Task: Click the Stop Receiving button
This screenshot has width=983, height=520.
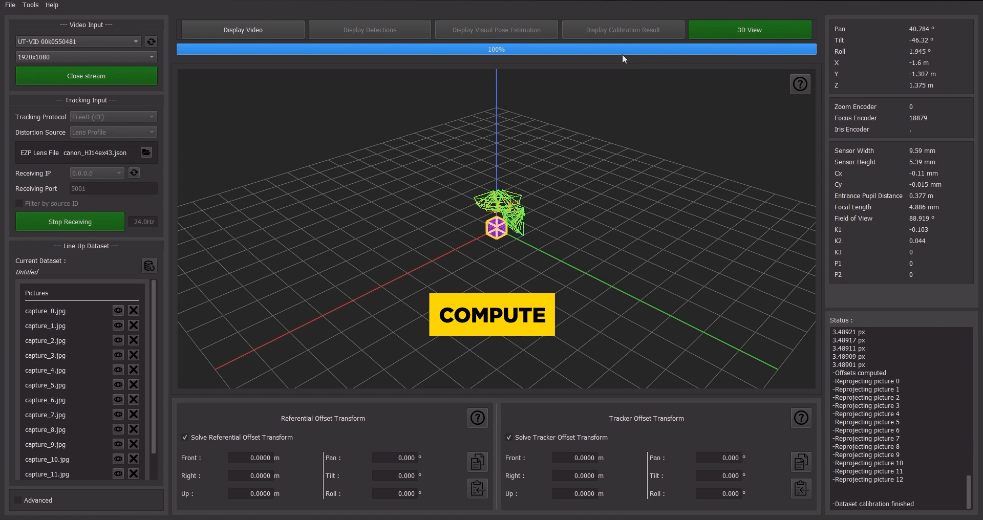Action: coord(70,222)
